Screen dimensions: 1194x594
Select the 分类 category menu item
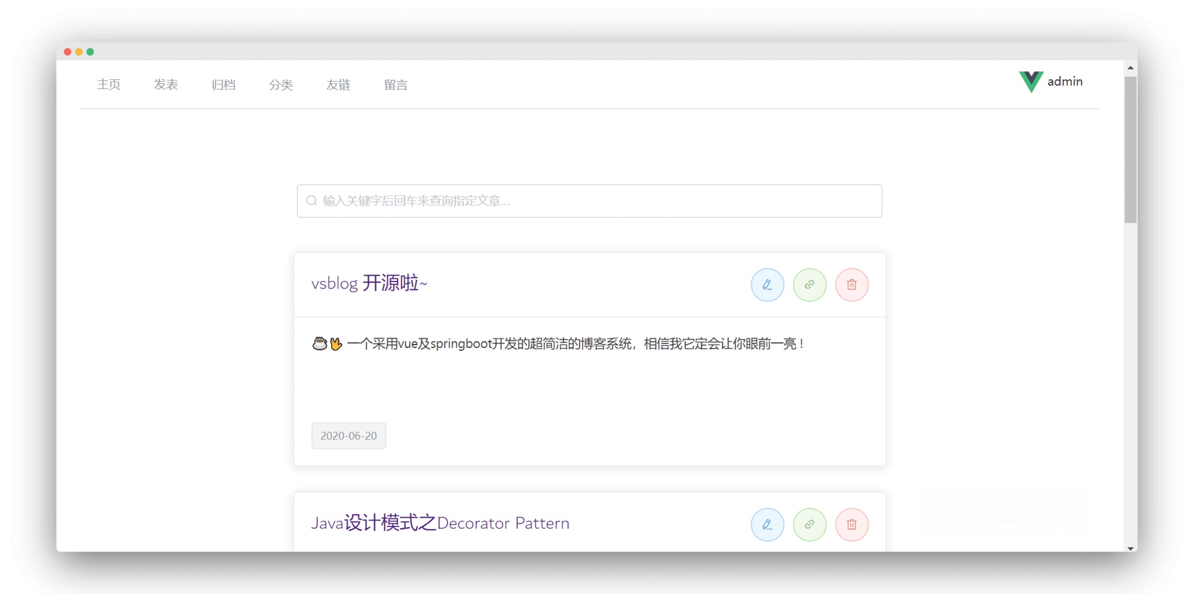(280, 85)
